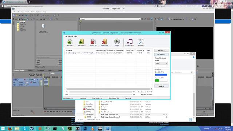Viewport: 233px width, 131px height.
Task: Click the Add Files button on right panel
Action: click(x=161, y=50)
